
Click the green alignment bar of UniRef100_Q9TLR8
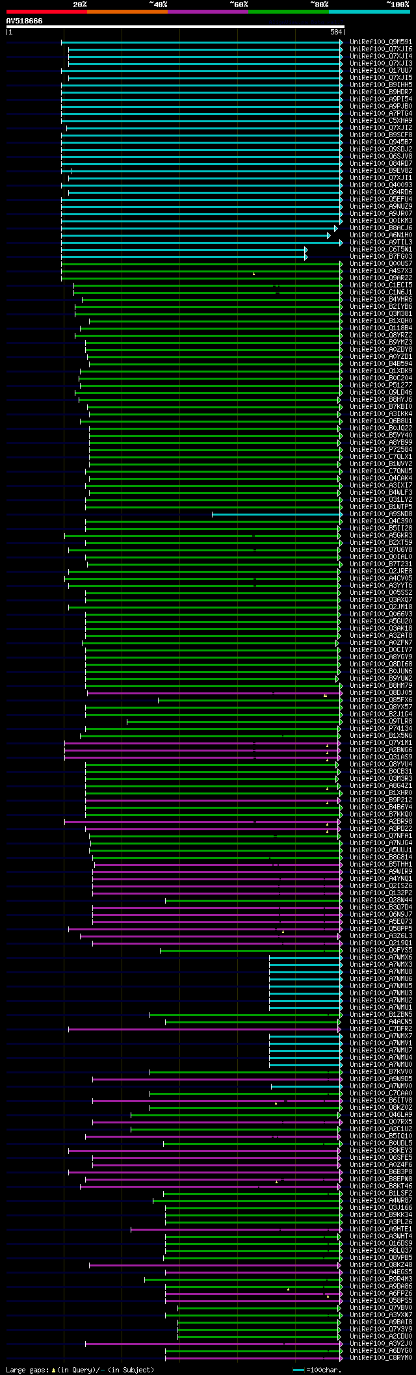coord(233,722)
